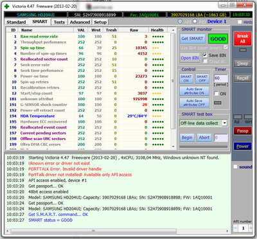Select the HDA Temperature row
This screenshot has width=257, height=239.
tap(88, 116)
